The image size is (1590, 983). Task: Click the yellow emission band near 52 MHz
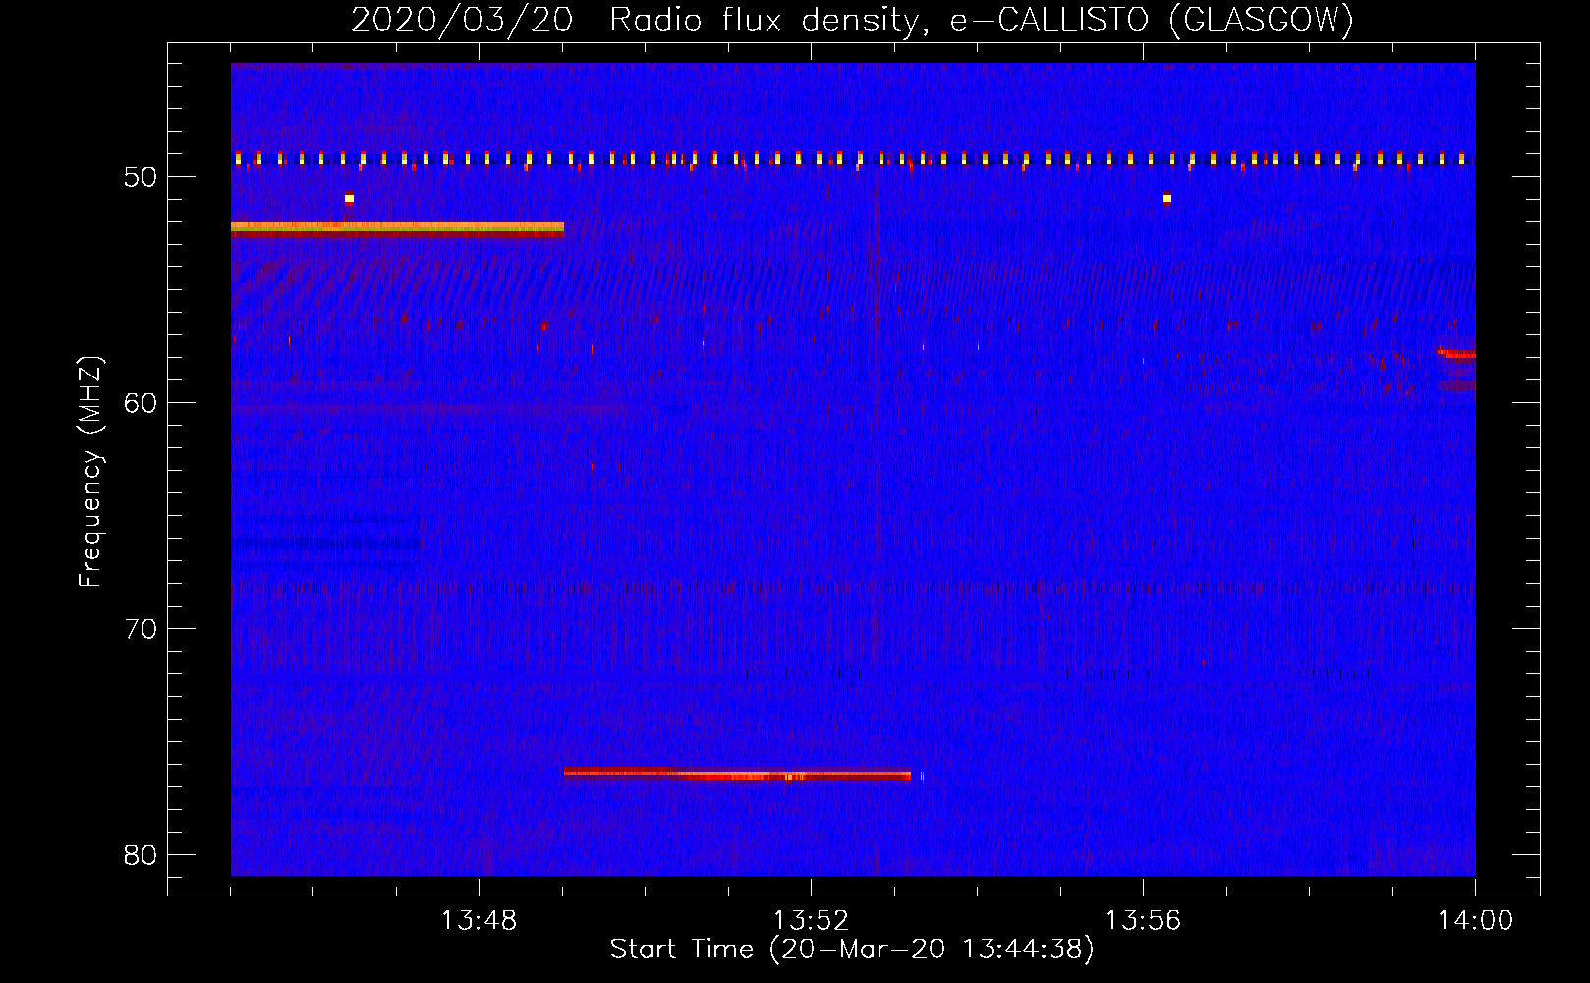pyautogui.click(x=397, y=228)
